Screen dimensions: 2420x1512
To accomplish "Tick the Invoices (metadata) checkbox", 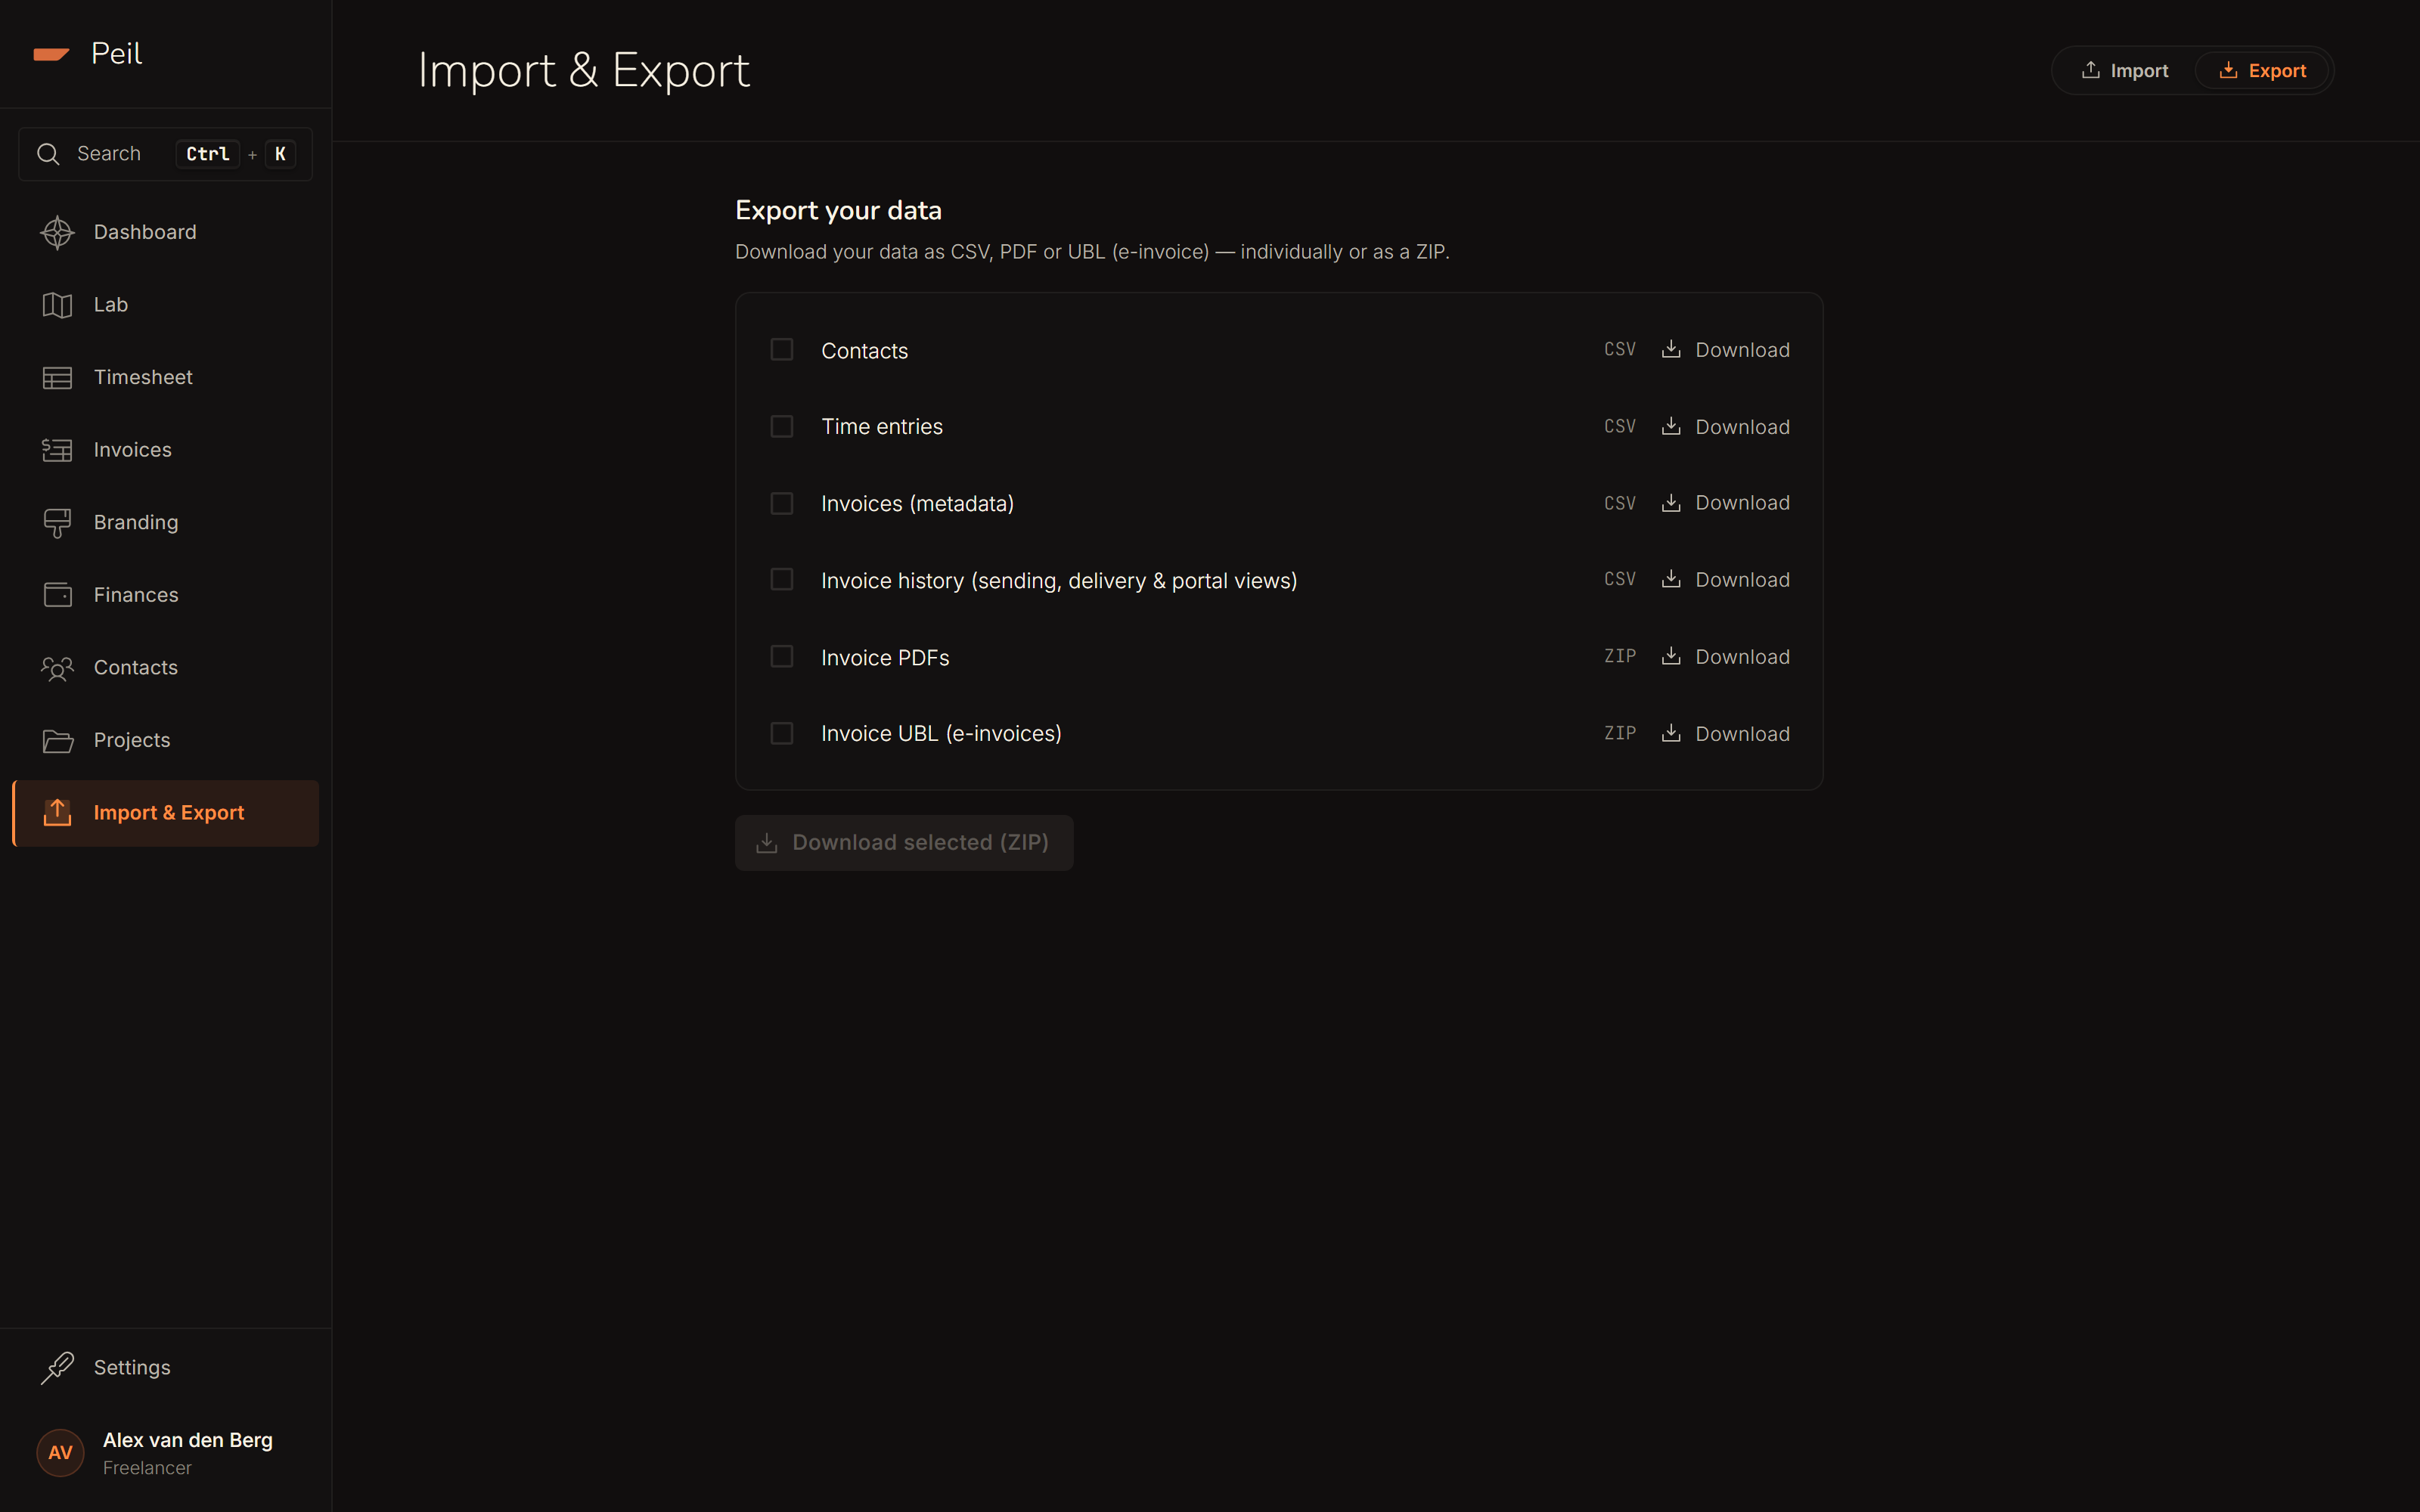I will pos(782,503).
